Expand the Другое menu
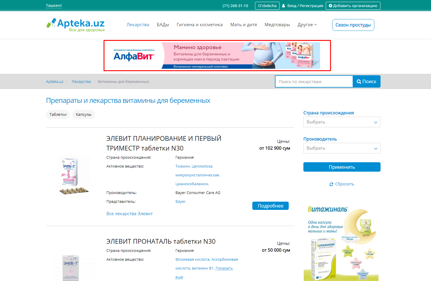 point(307,25)
